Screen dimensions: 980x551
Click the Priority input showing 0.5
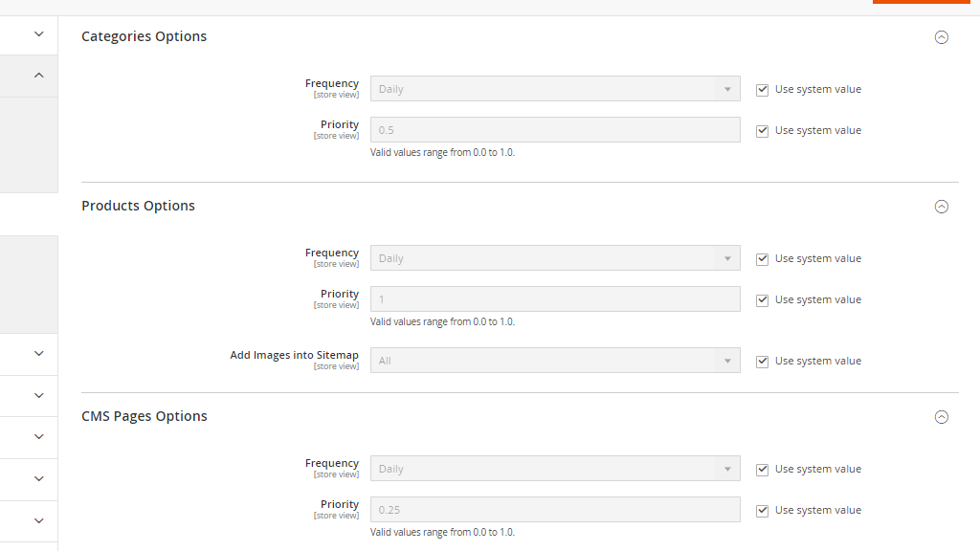coord(555,129)
